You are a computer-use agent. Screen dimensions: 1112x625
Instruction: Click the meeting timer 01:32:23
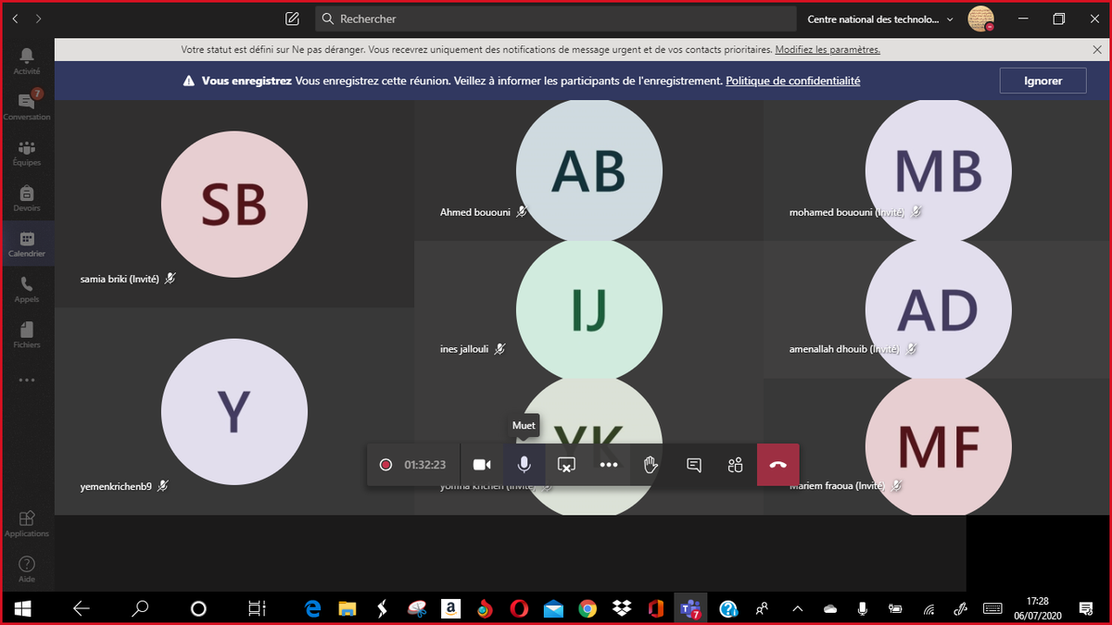425,465
